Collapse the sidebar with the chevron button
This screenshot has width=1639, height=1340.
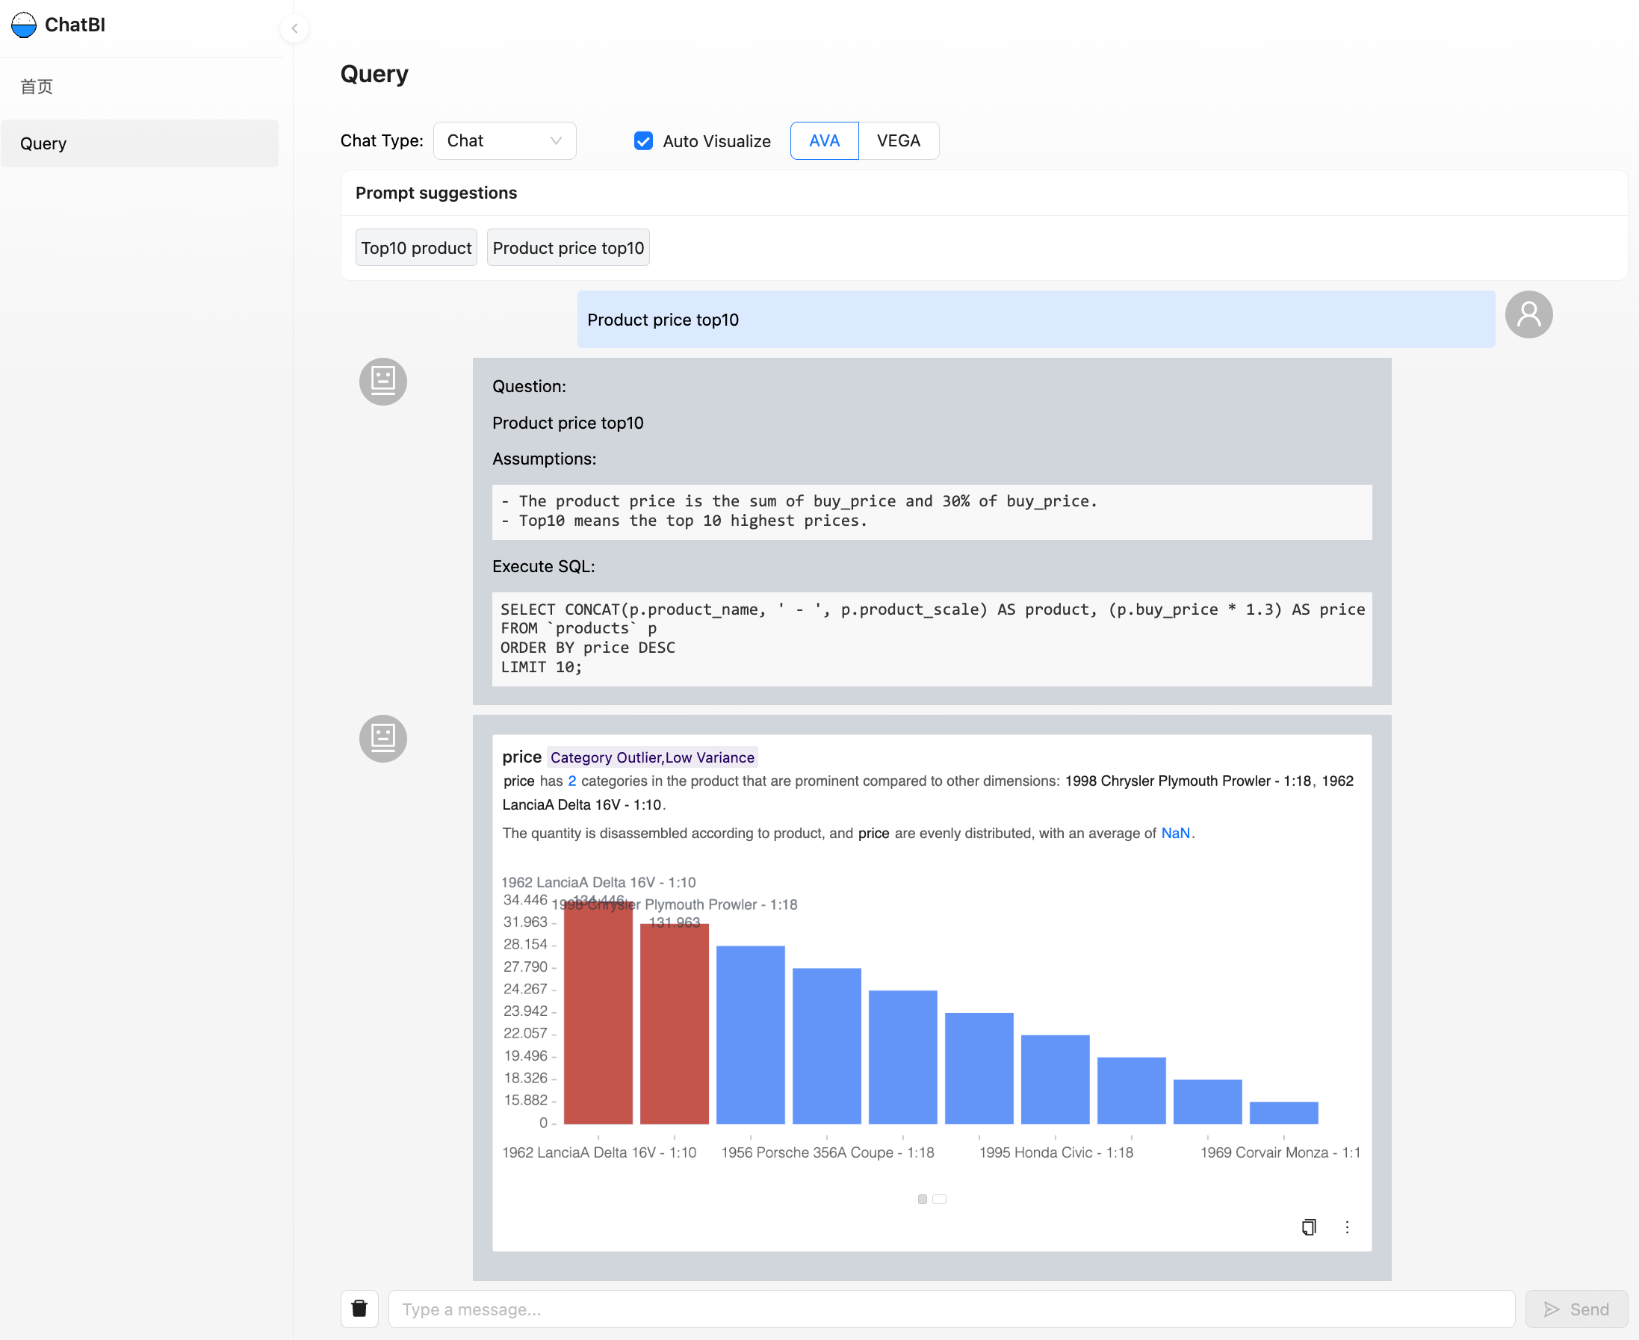coord(294,28)
